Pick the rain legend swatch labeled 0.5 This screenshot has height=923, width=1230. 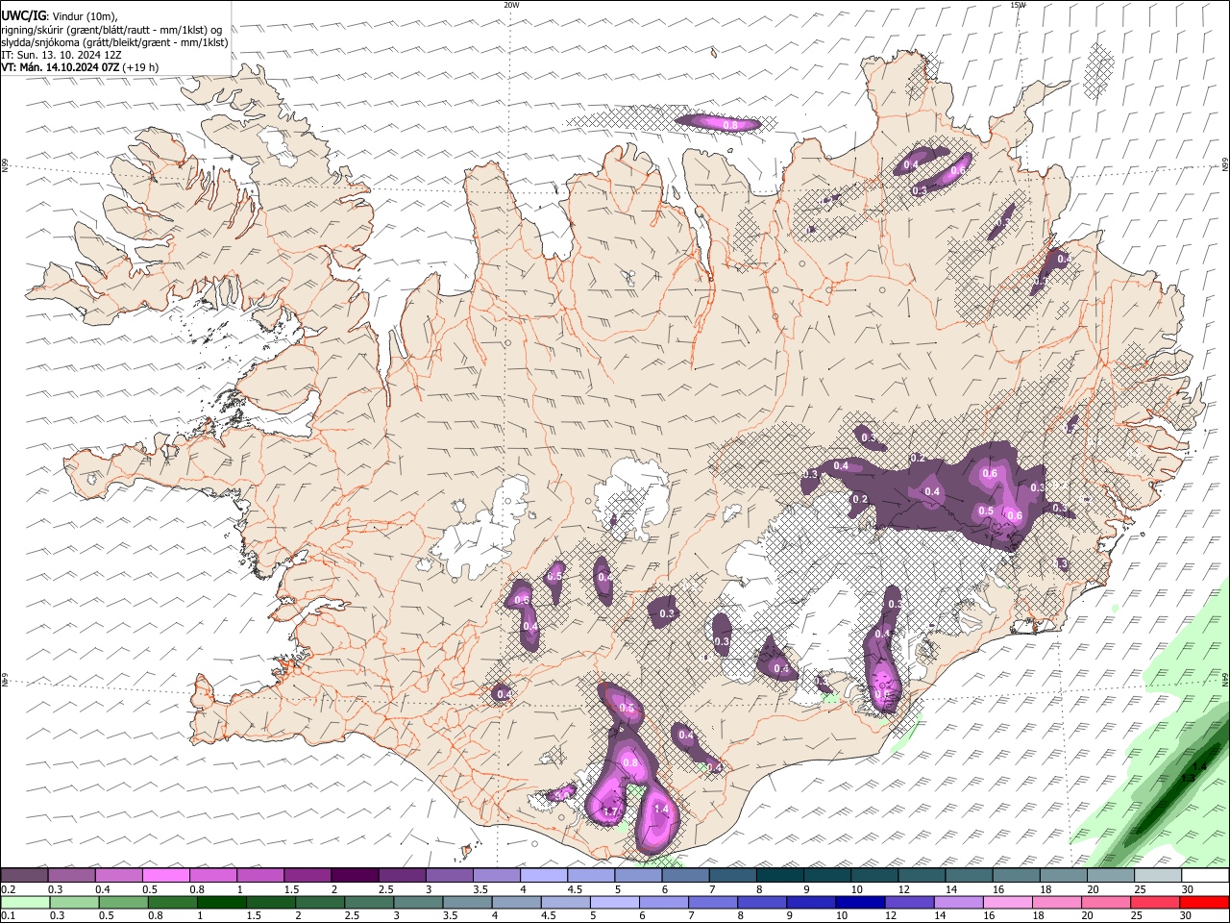(x=124, y=902)
